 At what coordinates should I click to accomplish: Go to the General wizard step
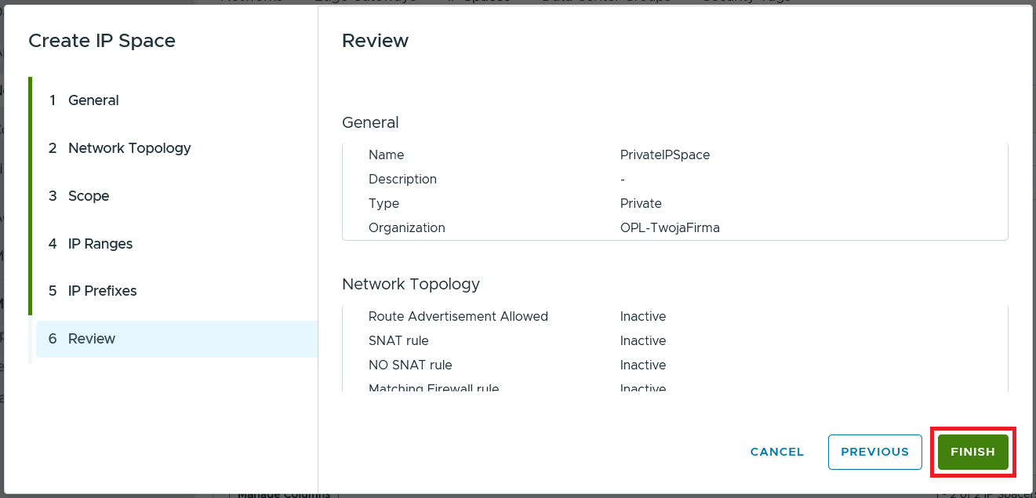tap(93, 100)
